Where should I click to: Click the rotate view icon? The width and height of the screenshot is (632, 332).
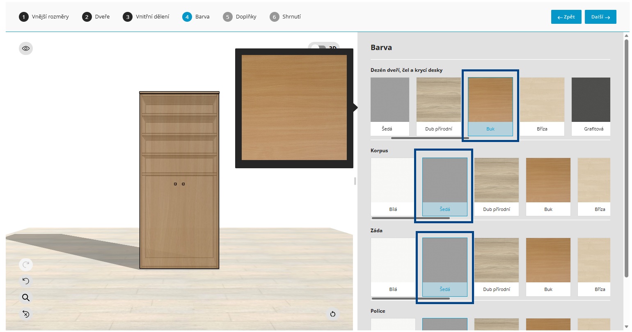click(333, 314)
